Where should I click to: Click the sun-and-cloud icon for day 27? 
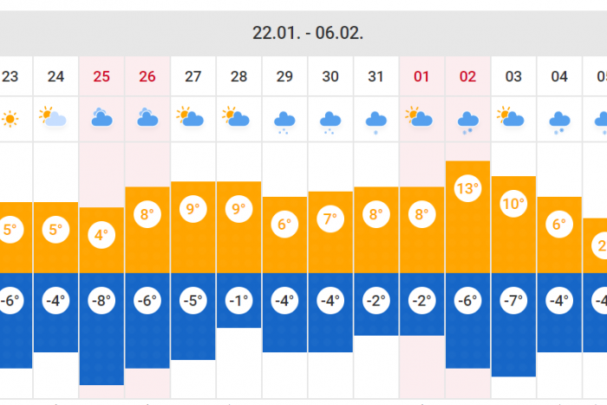[193, 118]
